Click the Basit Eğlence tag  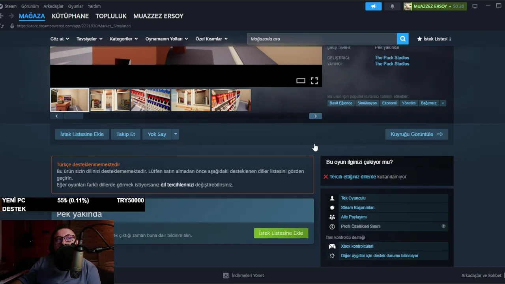click(341, 103)
